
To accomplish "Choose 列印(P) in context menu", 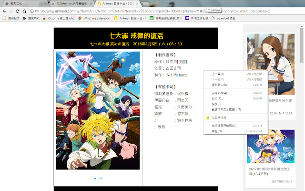I will pos(235,98).
